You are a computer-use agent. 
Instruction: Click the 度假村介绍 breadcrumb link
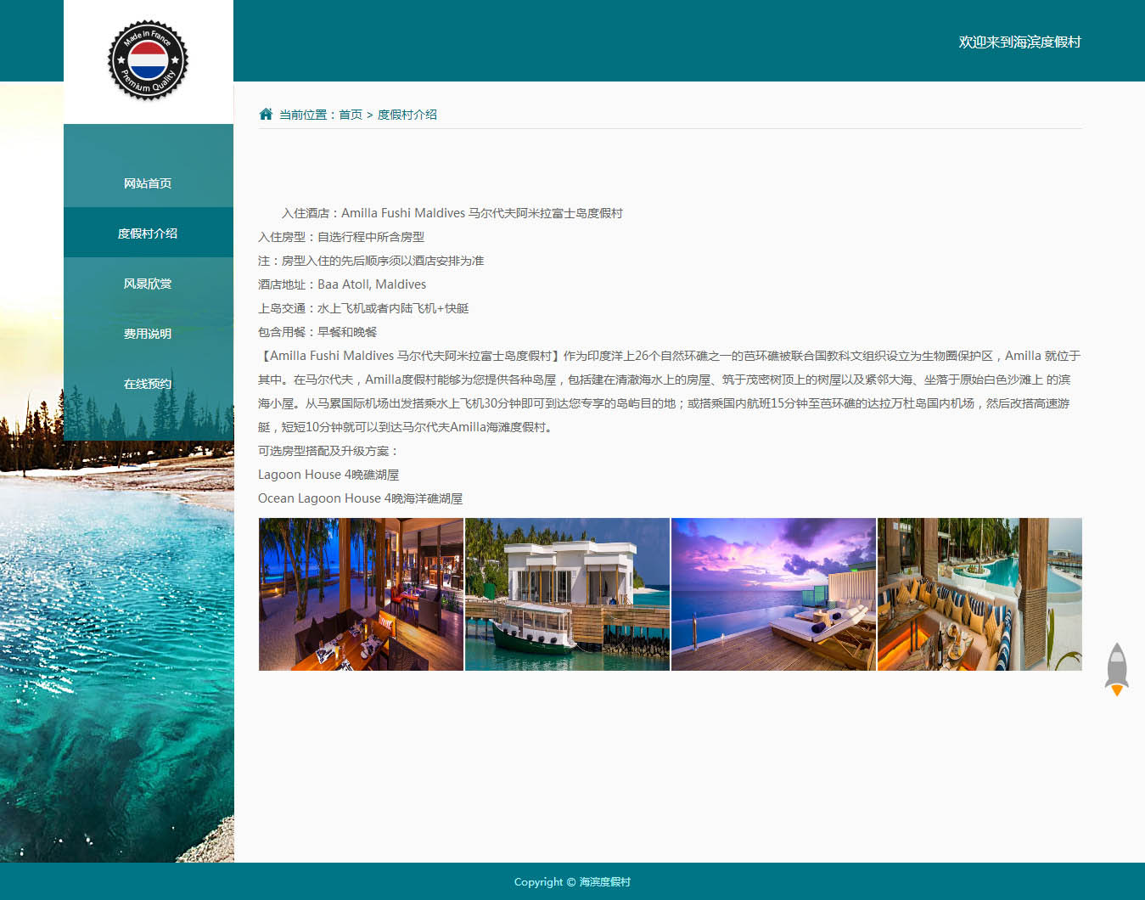coord(407,115)
